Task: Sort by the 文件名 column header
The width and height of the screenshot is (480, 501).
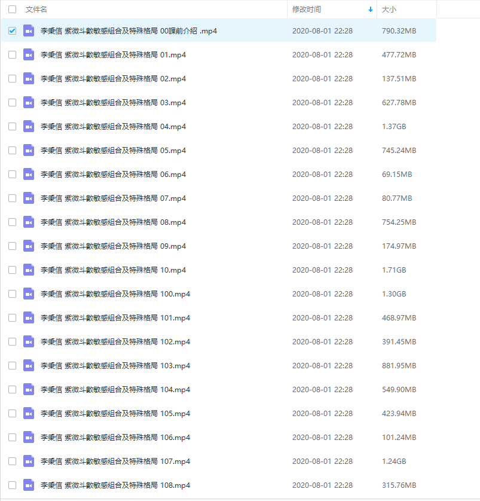Action: pos(36,9)
